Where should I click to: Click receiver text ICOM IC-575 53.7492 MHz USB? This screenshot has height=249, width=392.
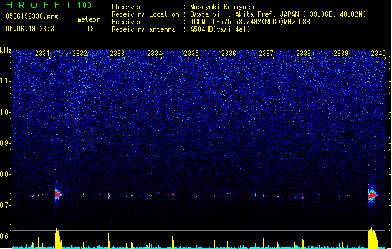[x=250, y=22]
